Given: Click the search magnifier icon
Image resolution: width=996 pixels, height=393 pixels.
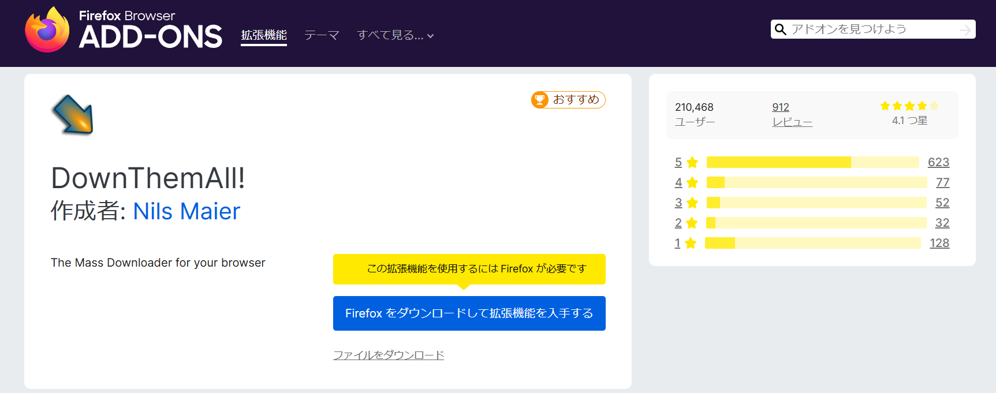Looking at the screenshot, I should click(x=781, y=29).
